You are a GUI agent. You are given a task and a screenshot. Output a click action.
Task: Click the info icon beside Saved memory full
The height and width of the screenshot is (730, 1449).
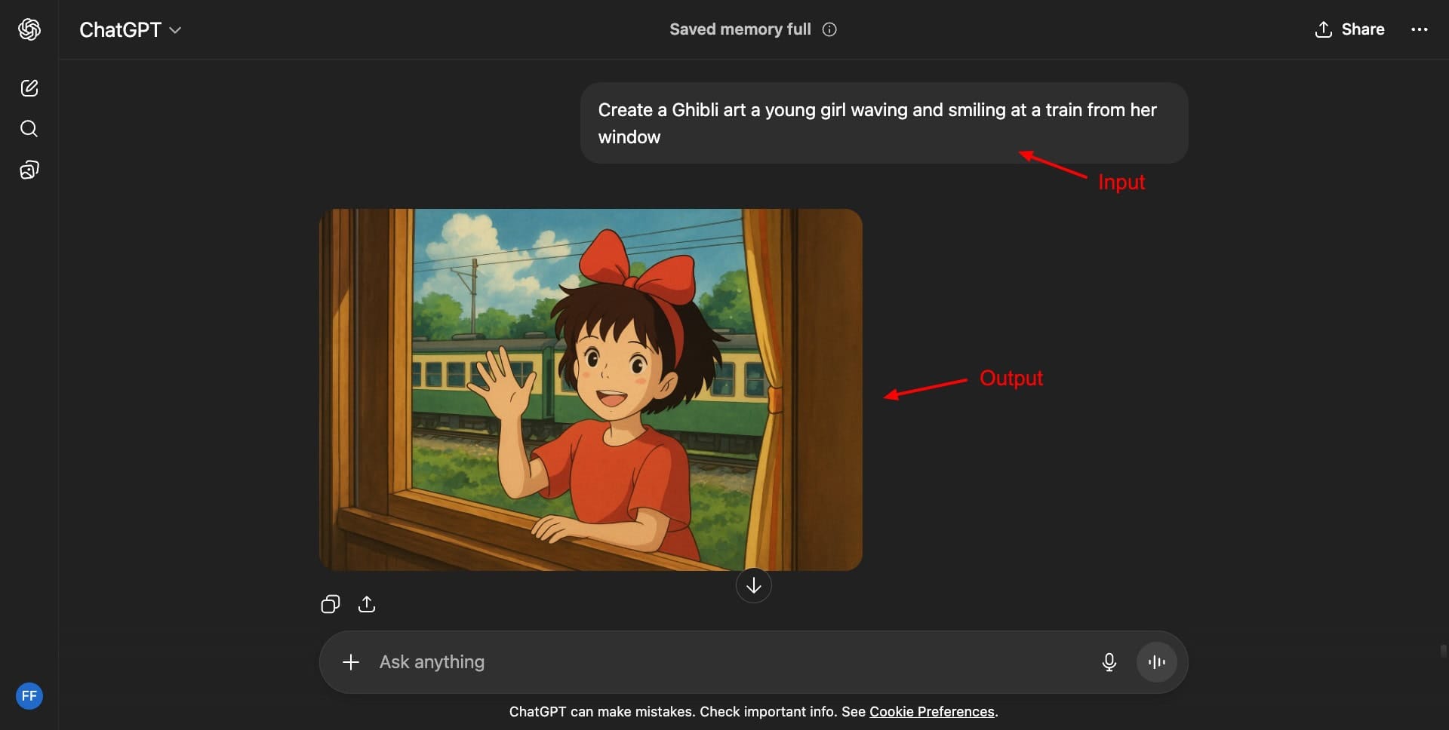(x=829, y=29)
